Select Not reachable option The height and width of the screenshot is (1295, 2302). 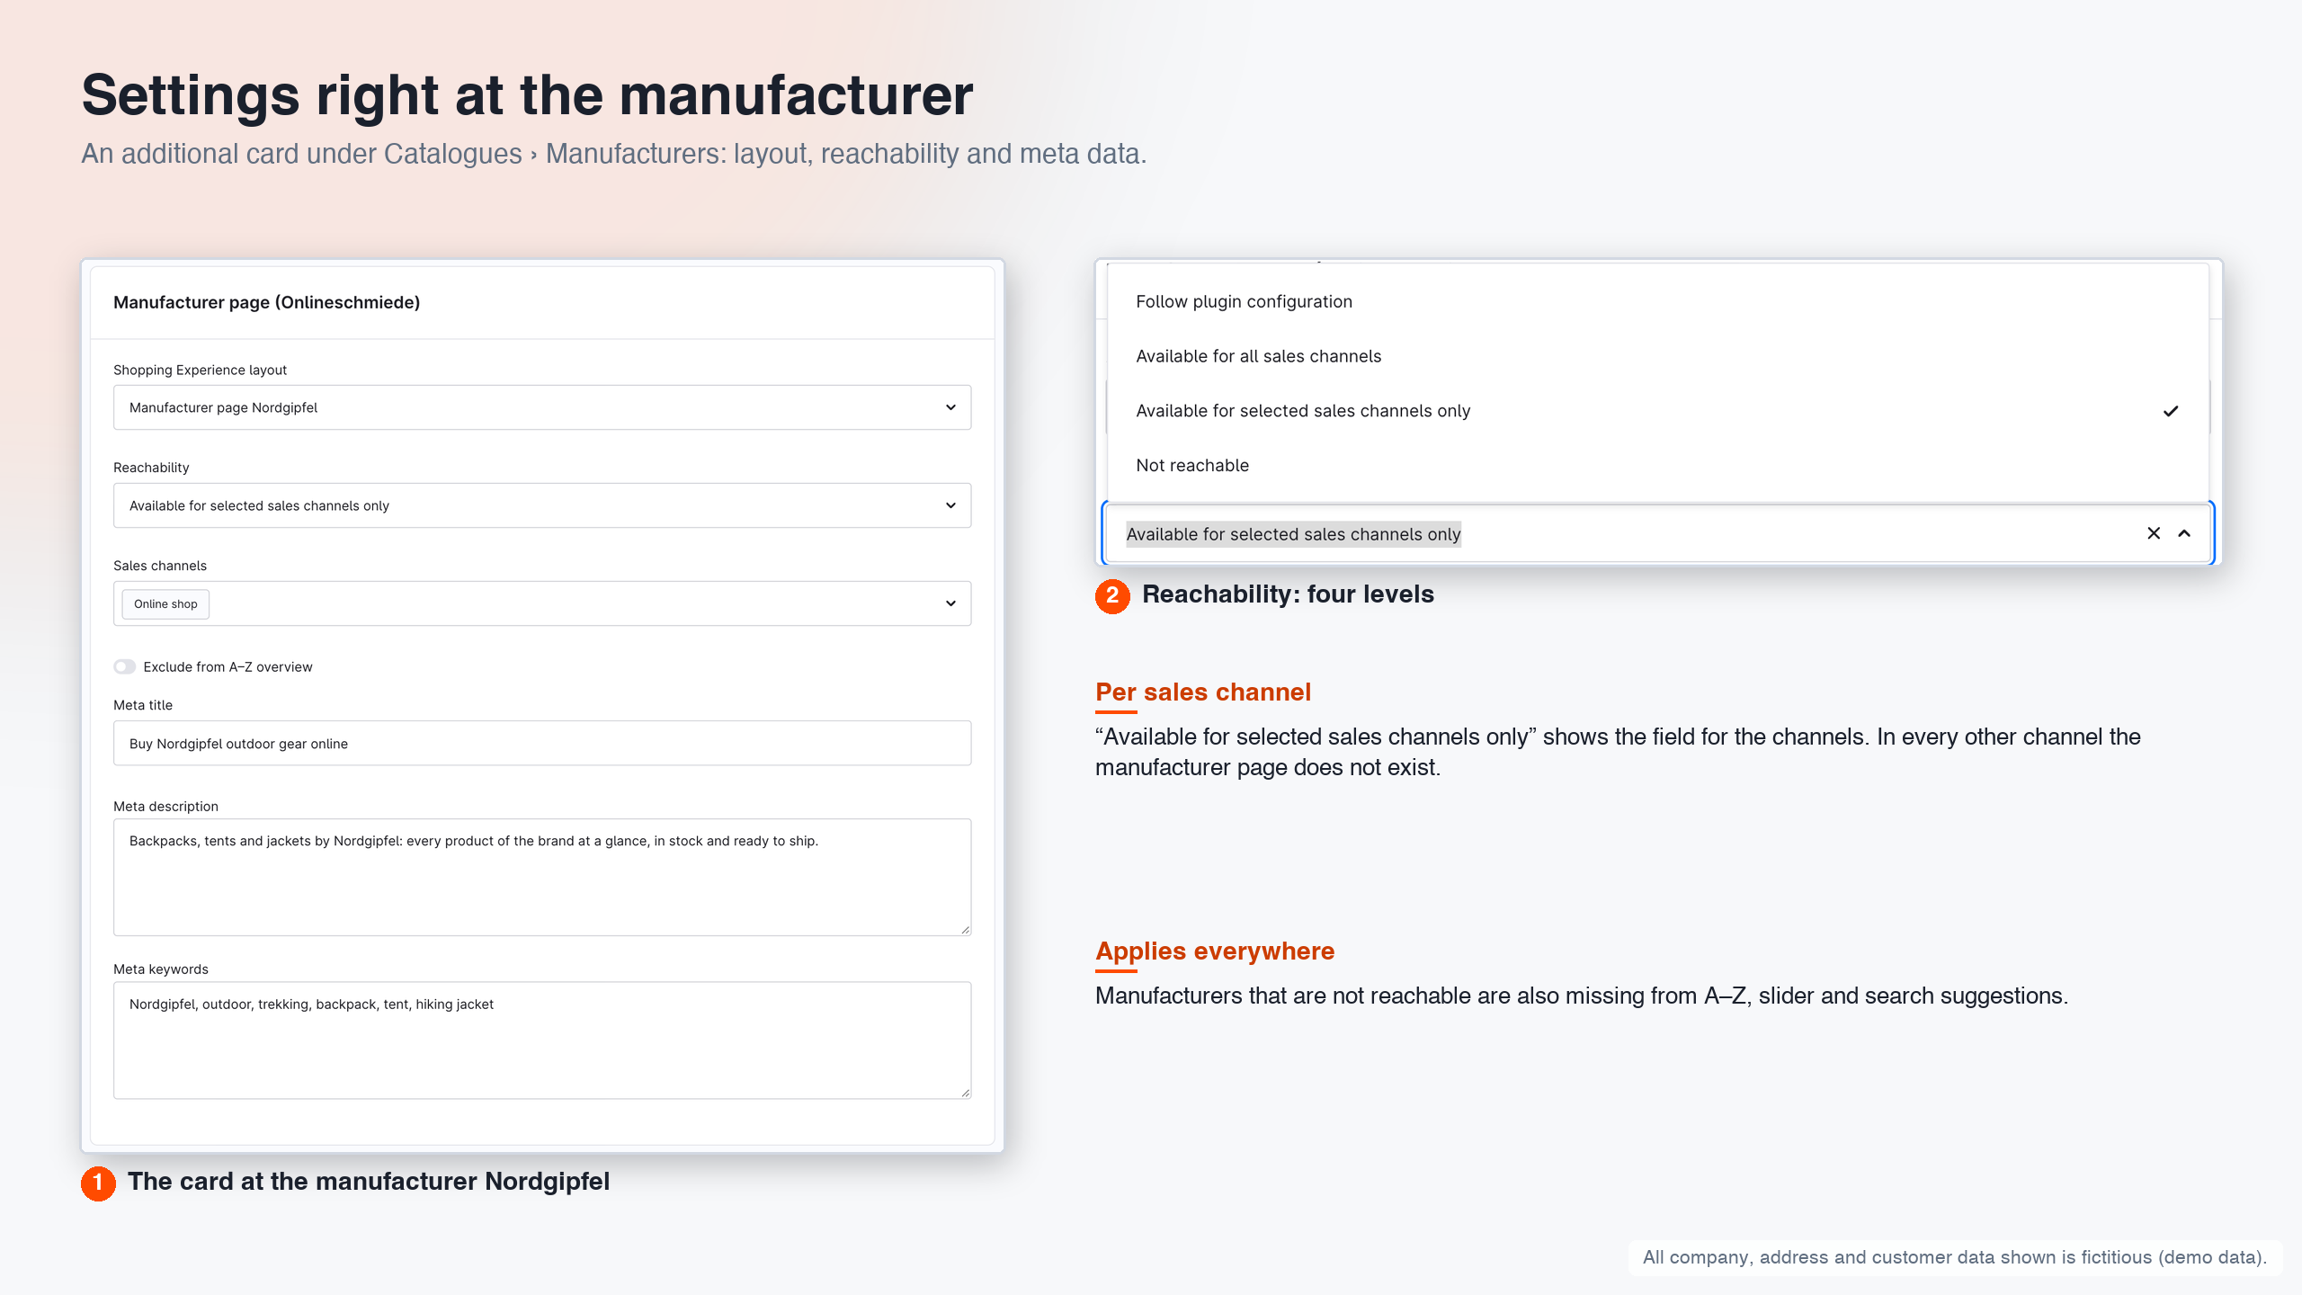(x=1657, y=465)
